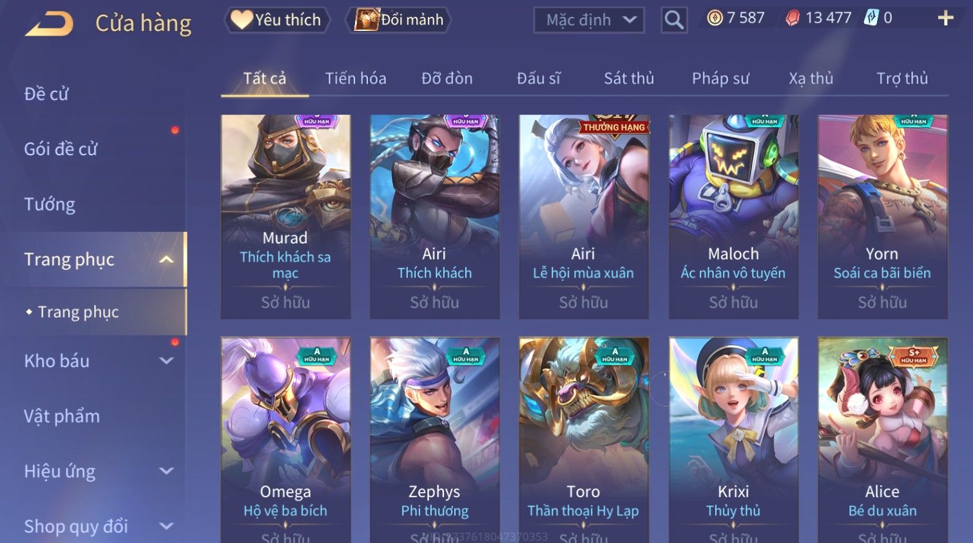Click the plus icon to add currency
The width and height of the screenshot is (973, 543).
point(945,18)
